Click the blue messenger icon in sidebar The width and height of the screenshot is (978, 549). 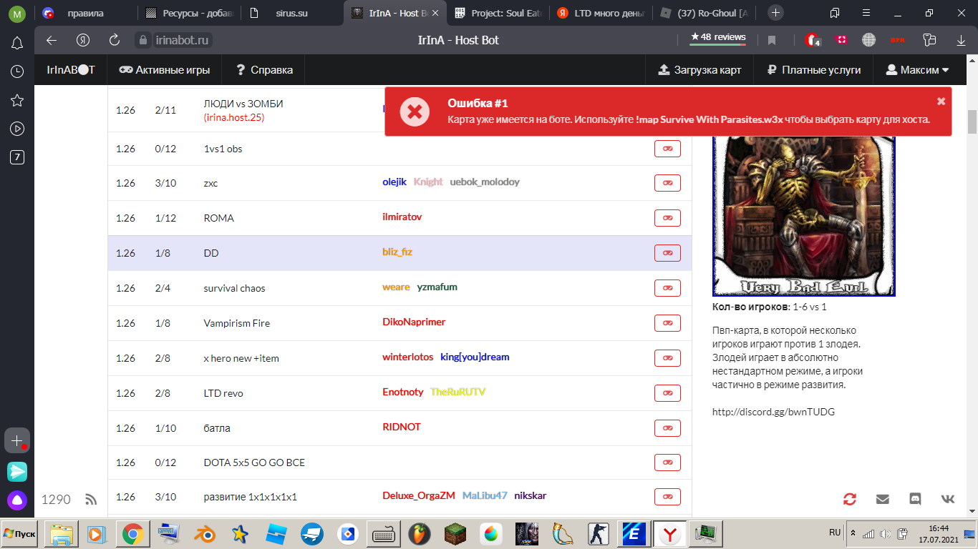tap(17, 471)
